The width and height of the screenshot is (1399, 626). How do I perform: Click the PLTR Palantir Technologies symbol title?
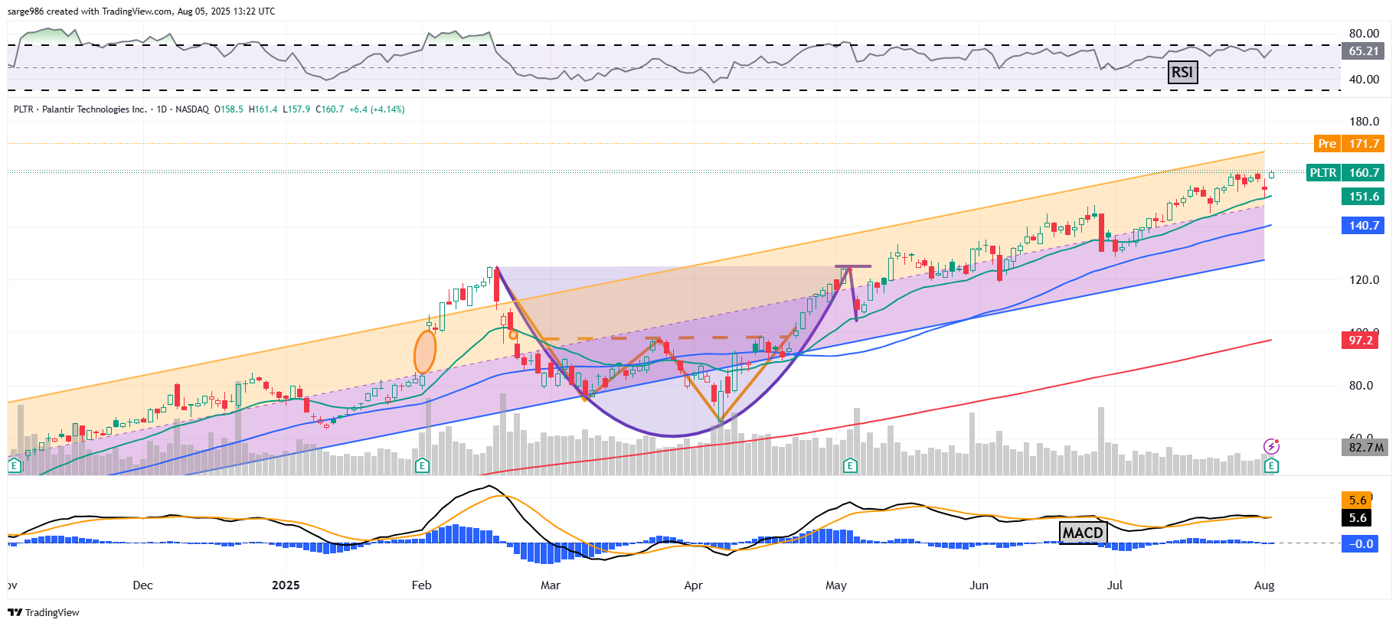[80, 109]
